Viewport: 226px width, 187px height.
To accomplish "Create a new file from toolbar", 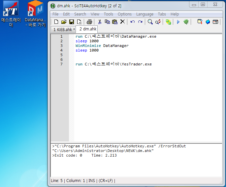I will pos(56,22).
